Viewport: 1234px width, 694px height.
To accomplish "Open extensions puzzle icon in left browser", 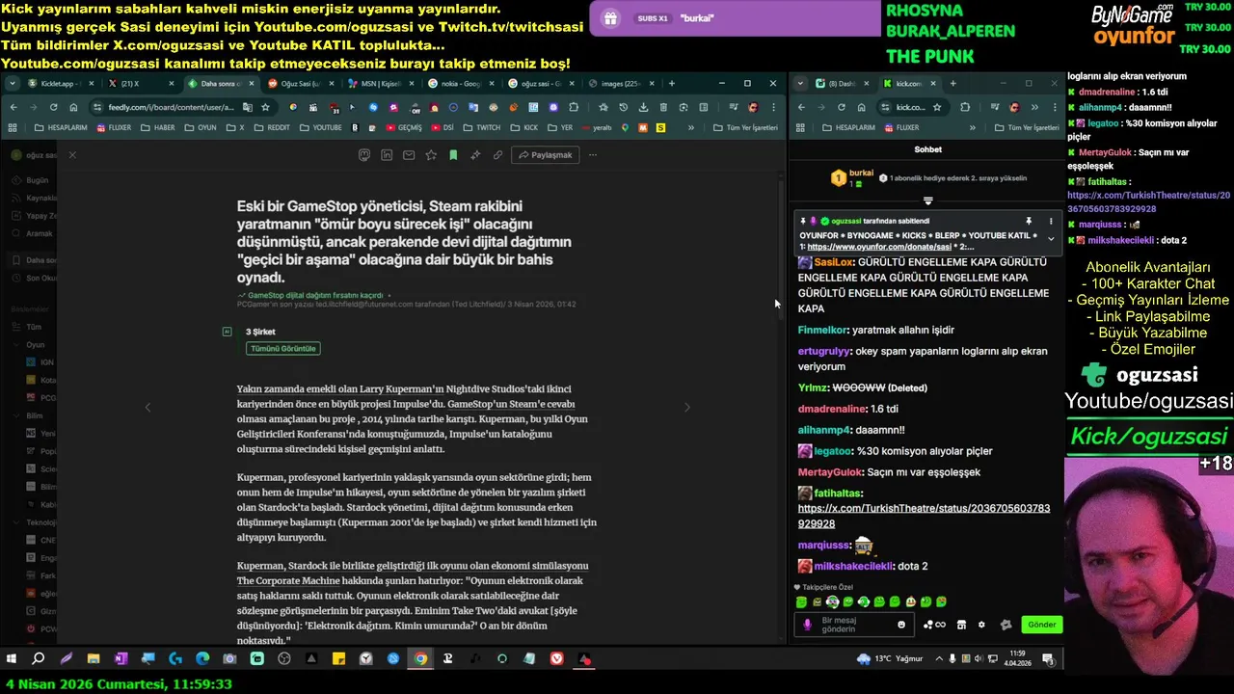I will pyautogui.click(x=574, y=107).
